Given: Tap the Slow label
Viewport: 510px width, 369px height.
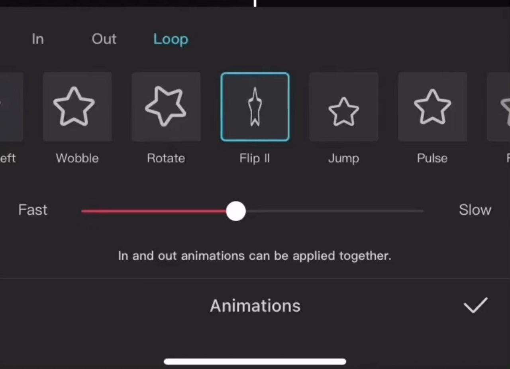Looking at the screenshot, I should [475, 210].
